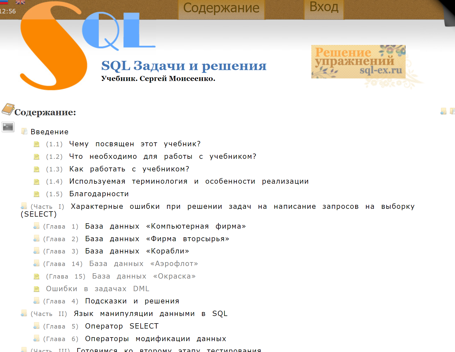Click the British flag language icon
Image resolution: width=455 pixels, height=352 pixels.
point(20,2)
